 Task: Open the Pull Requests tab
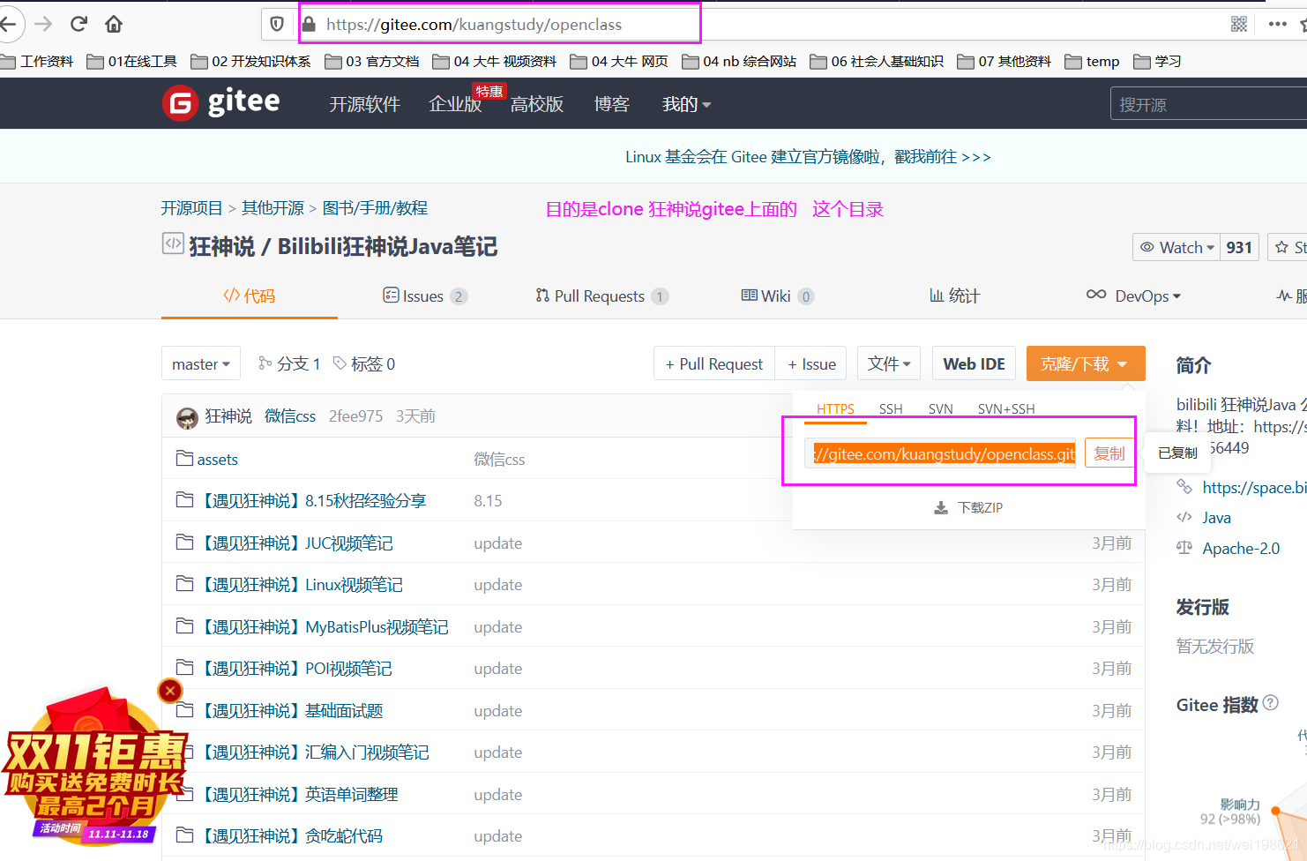[x=601, y=296]
